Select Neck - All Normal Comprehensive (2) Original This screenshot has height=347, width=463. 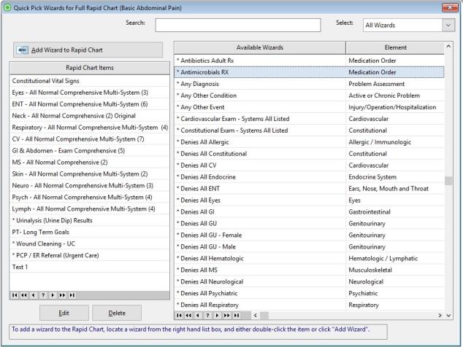click(90, 116)
